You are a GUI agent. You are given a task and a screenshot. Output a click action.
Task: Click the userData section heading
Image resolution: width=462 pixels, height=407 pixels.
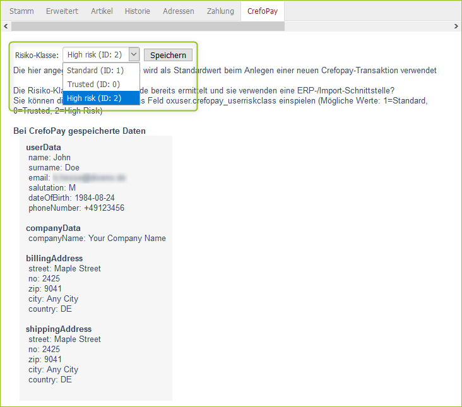click(44, 147)
